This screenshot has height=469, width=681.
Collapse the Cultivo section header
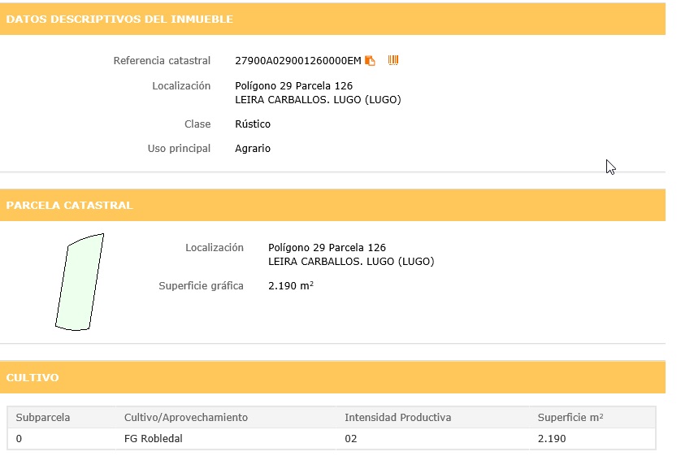(x=33, y=378)
